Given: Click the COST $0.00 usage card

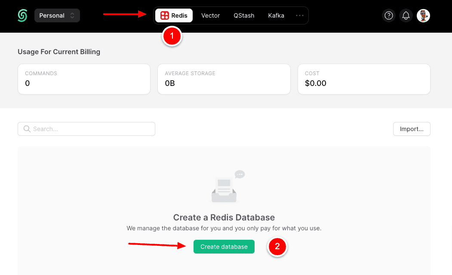Looking at the screenshot, I should [364, 79].
